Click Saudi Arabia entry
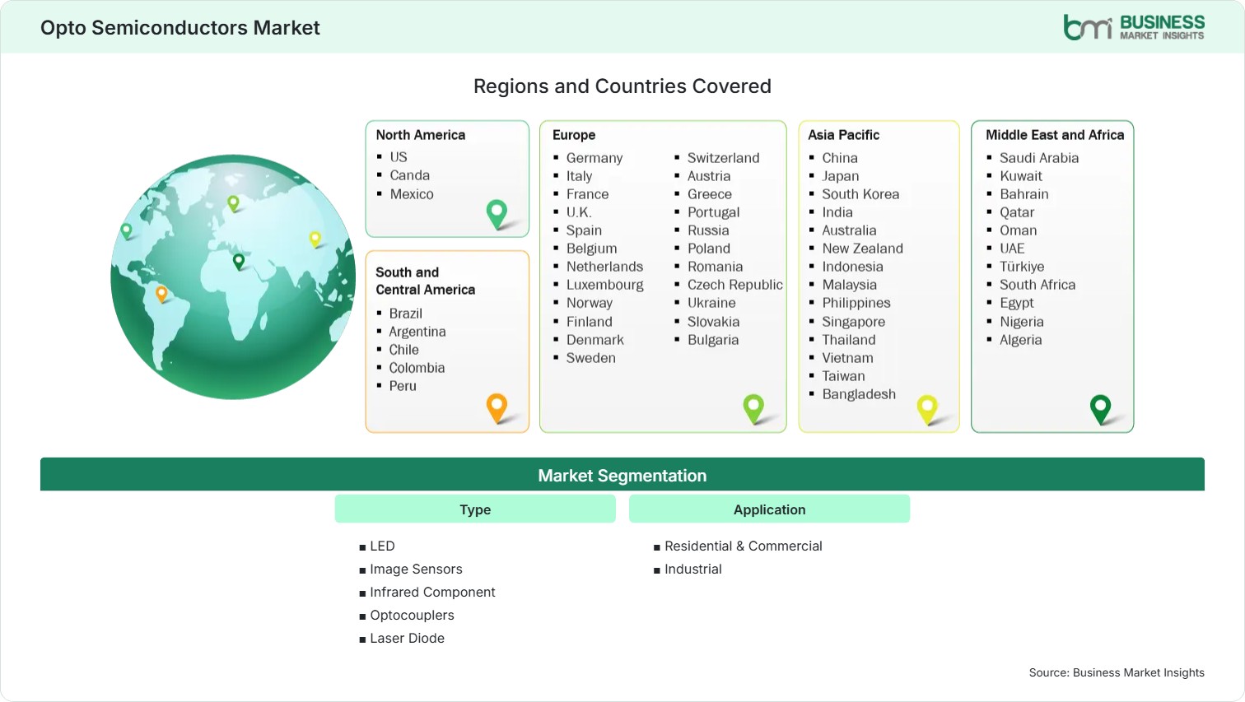Image resolution: width=1245 pixels, height=702 pixels. 1039,158
